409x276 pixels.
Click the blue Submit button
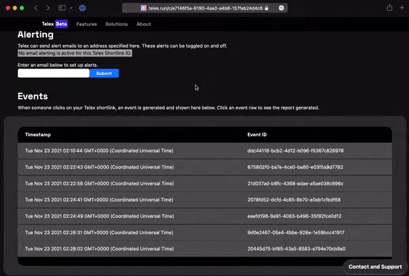pos(104,74)
